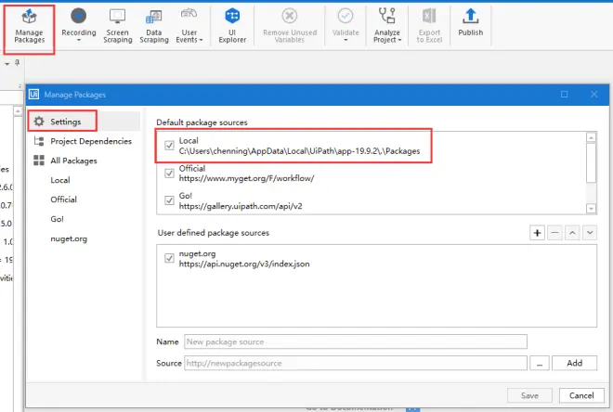Screen dimensions: 613x412
Task: Launch UI Explorer
Action: [232, 26]
